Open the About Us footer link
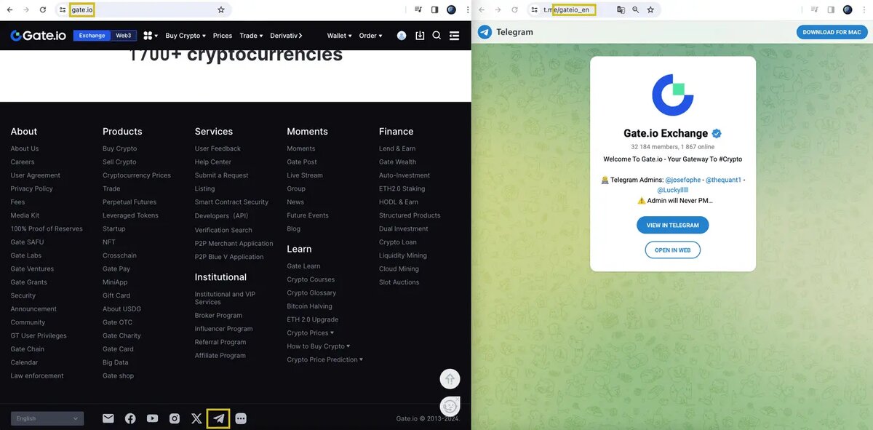Screen dimensions: 873x430 pyautogui.click(x=25, y=148)
